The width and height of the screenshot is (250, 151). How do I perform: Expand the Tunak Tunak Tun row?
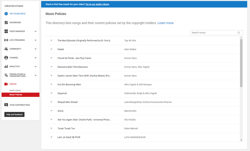[x=51, y=128]
